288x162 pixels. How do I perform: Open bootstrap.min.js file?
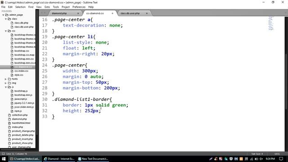click(23, 95)
